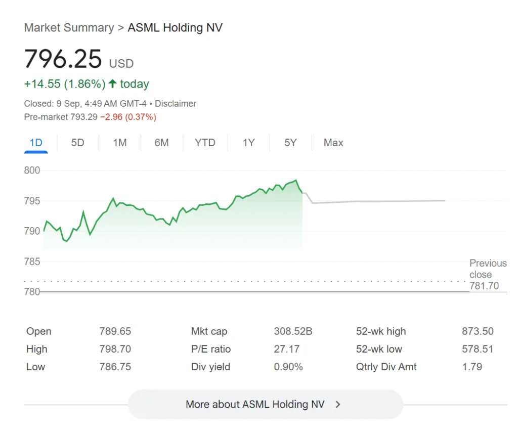
Task: Click the 800 y-axis label
Action: [x=32, y=170]
